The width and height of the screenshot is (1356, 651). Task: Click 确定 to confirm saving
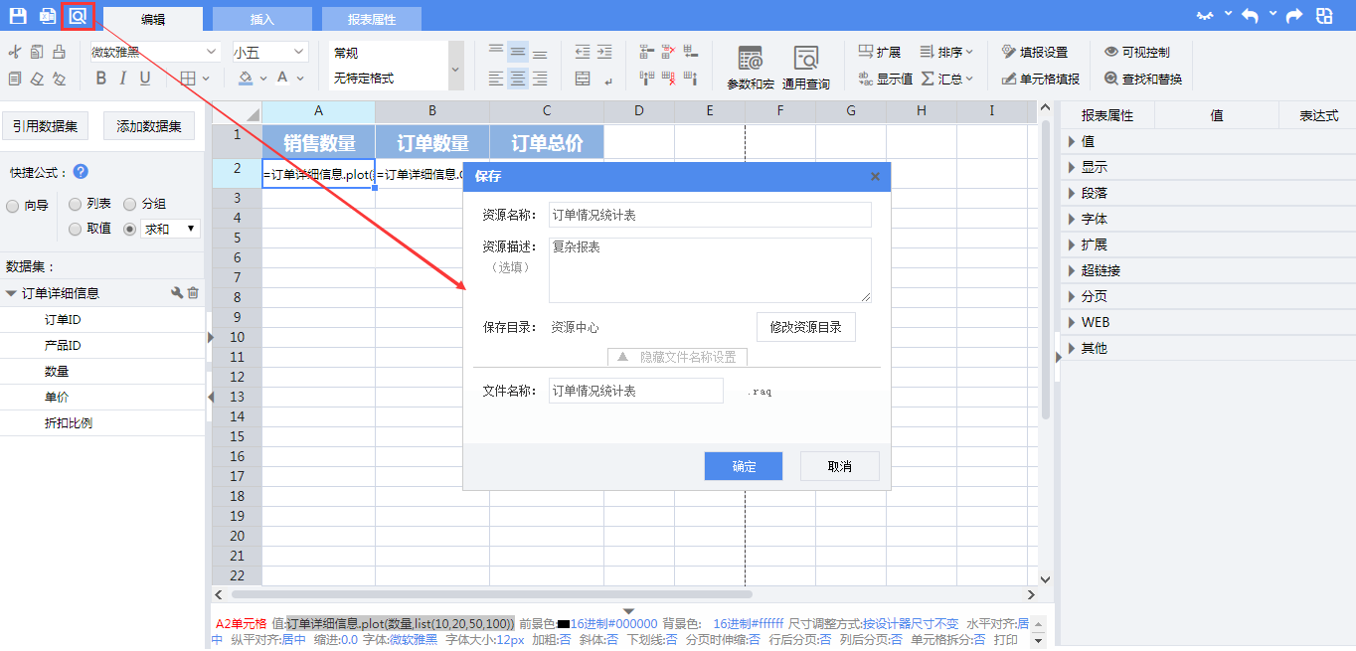click(743, 467)
